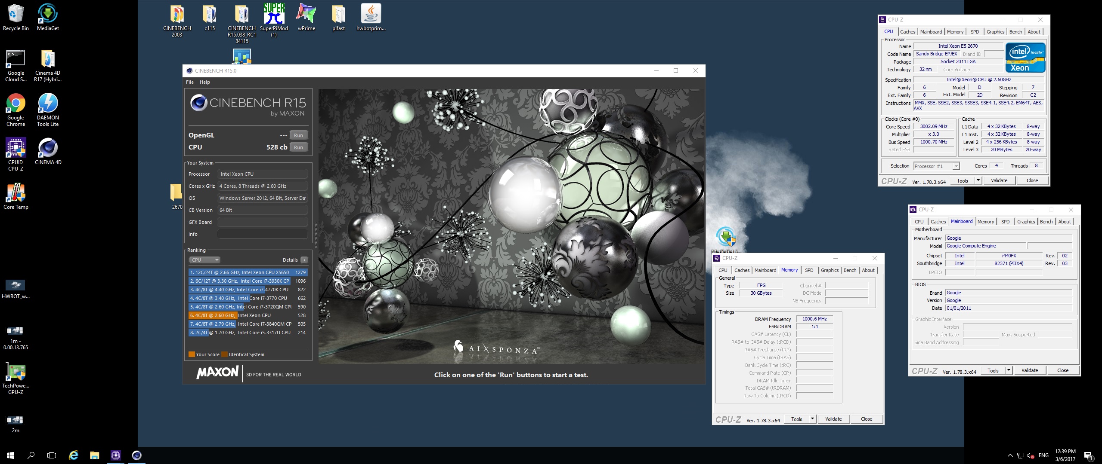
Task: Switch to Memory tab in Mainboard CPU-Z
Action: [986, 222]
